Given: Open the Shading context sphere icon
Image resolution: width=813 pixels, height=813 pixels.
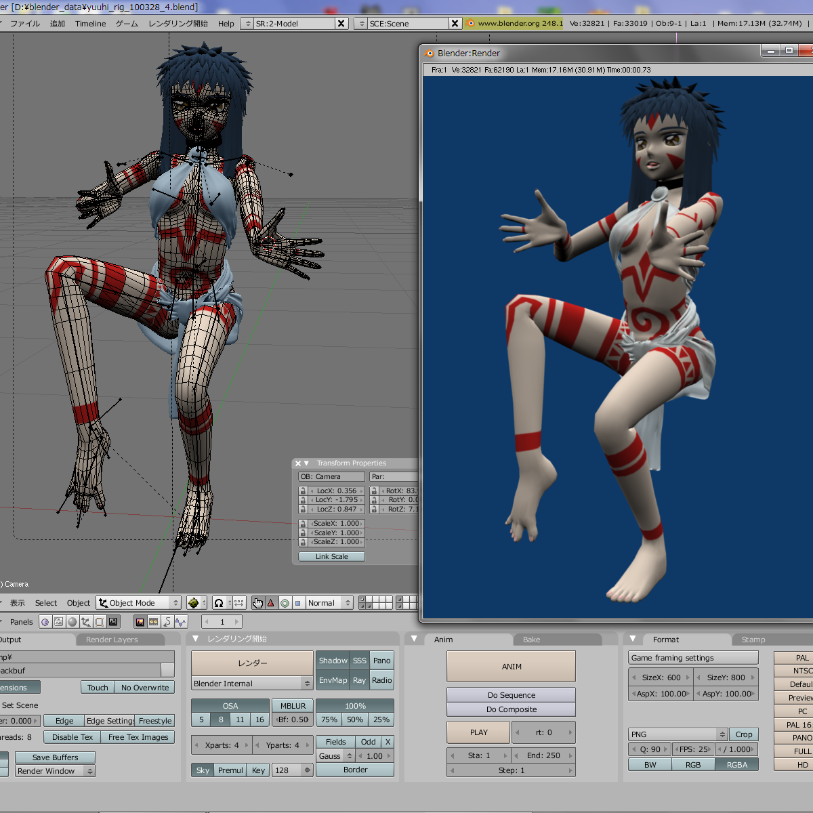Looking at the screenshot, I should click(x=72, y=622).
